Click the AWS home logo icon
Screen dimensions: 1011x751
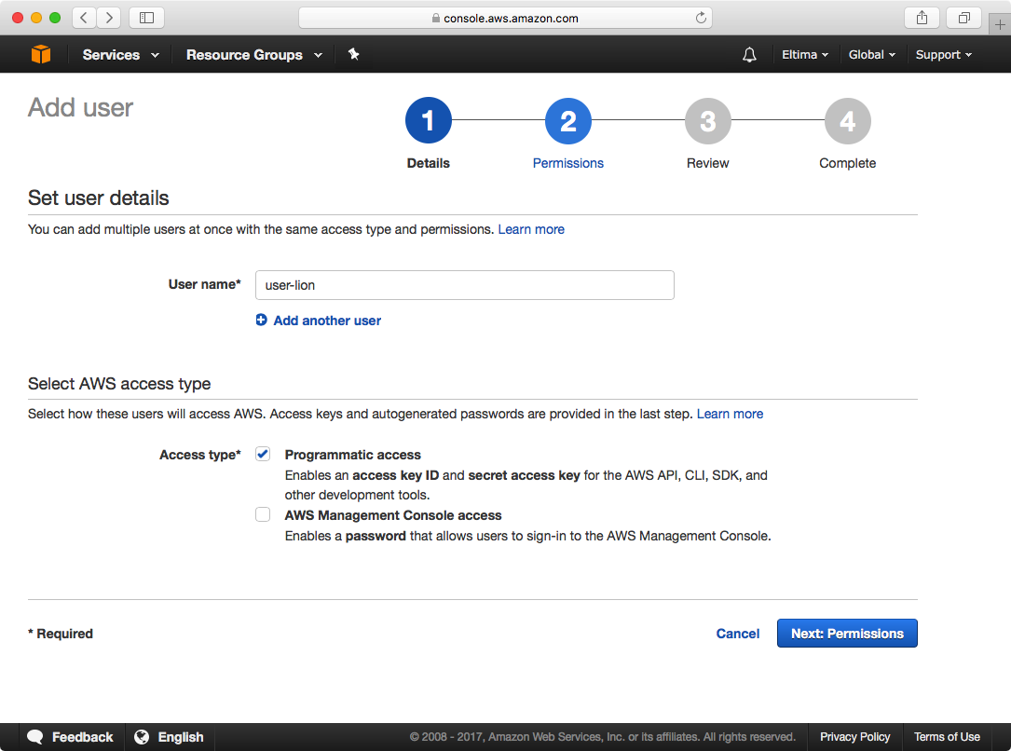click(41, 54)
